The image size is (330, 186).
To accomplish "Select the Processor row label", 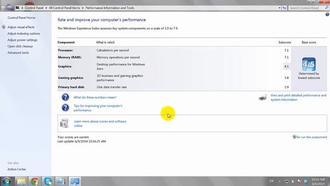I will (x=65, y=50).
